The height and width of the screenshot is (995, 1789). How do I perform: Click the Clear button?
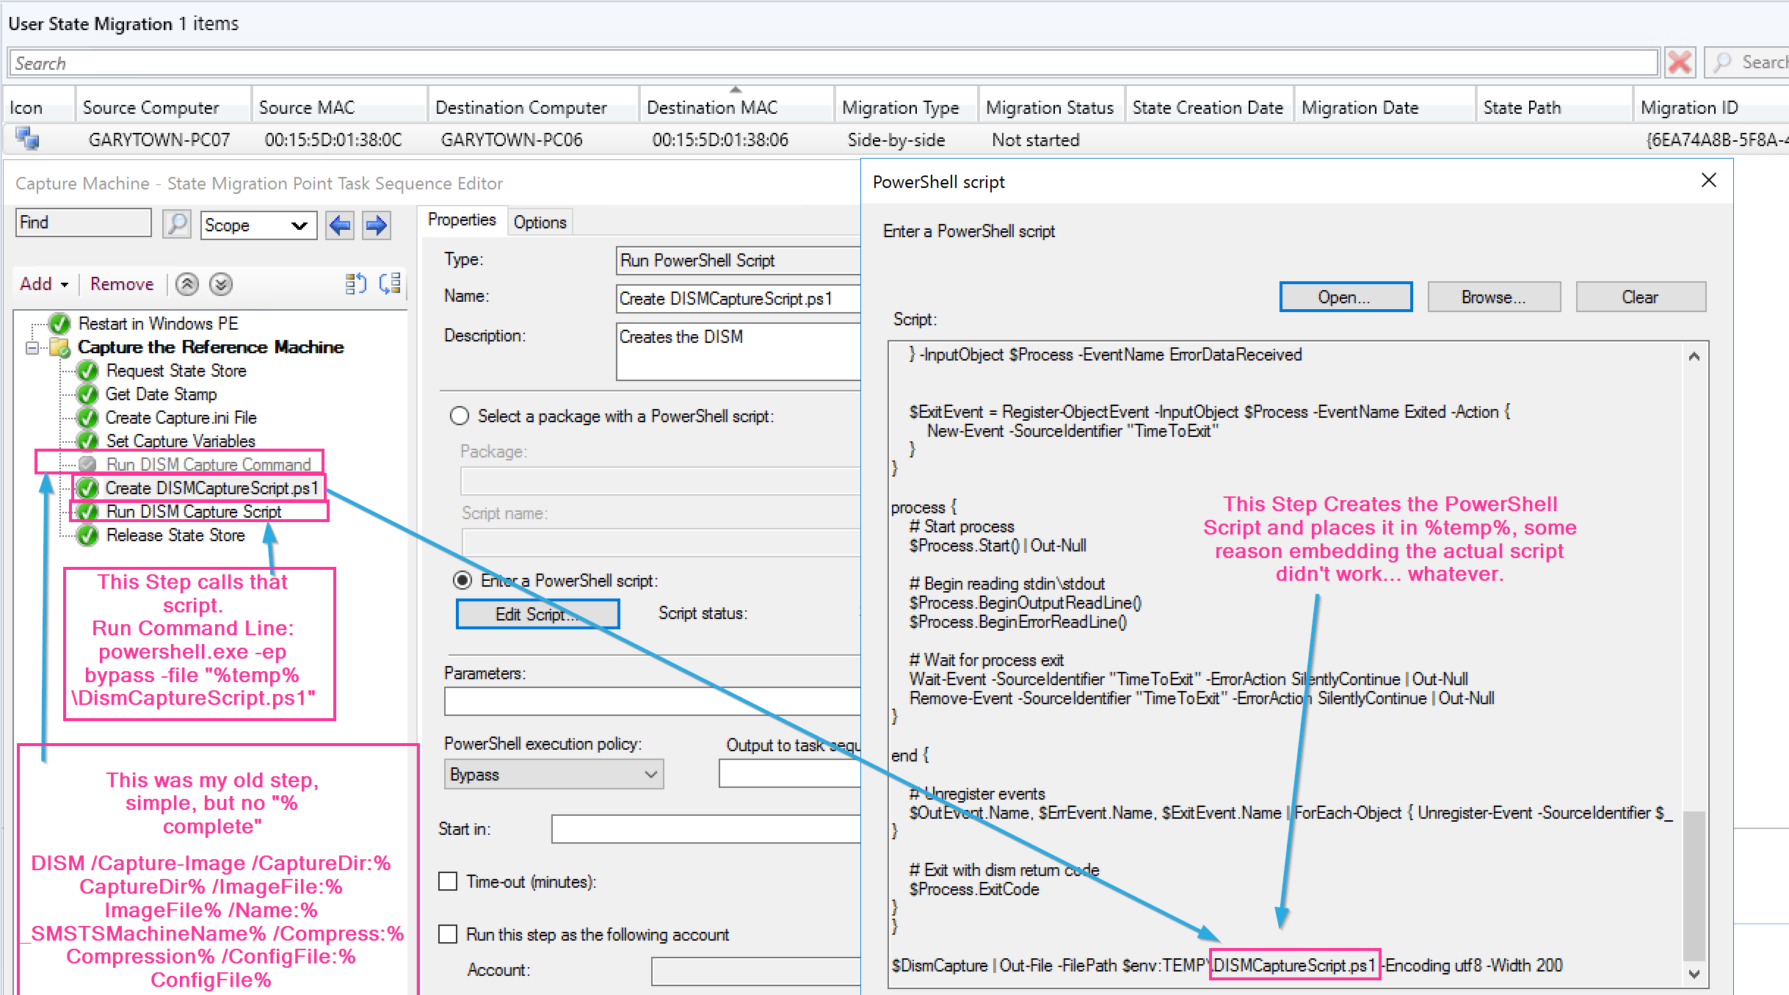point(1640,297)
